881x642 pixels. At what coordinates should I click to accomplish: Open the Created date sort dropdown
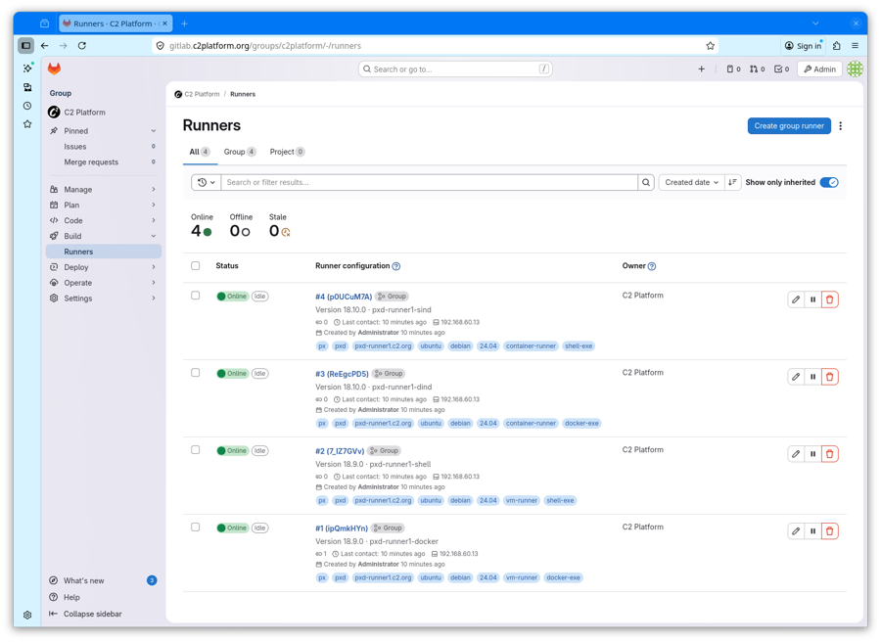click(691, 182)
